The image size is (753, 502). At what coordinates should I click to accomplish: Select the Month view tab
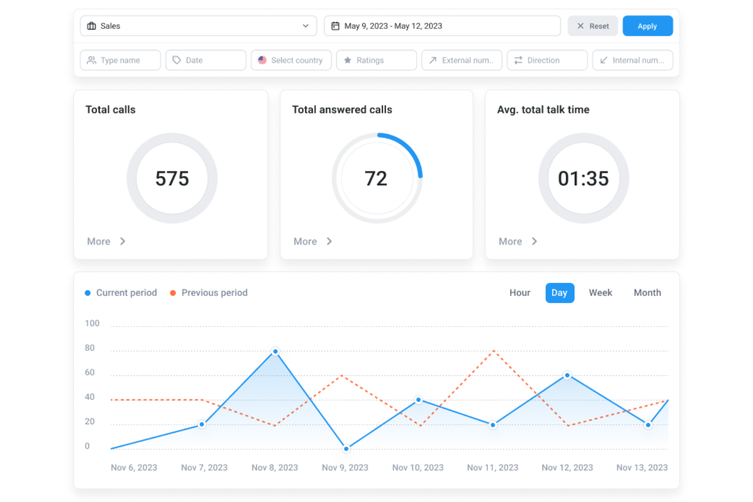click(x=647, y=292)
